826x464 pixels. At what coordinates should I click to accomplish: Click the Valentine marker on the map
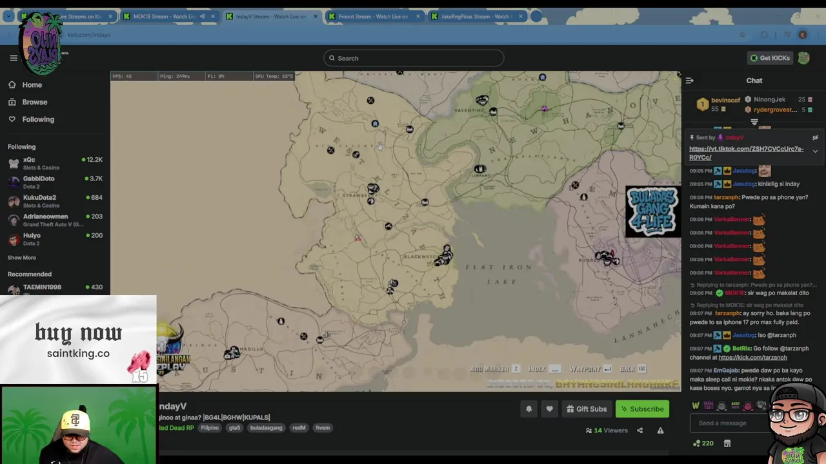click(x=482, y=100)
